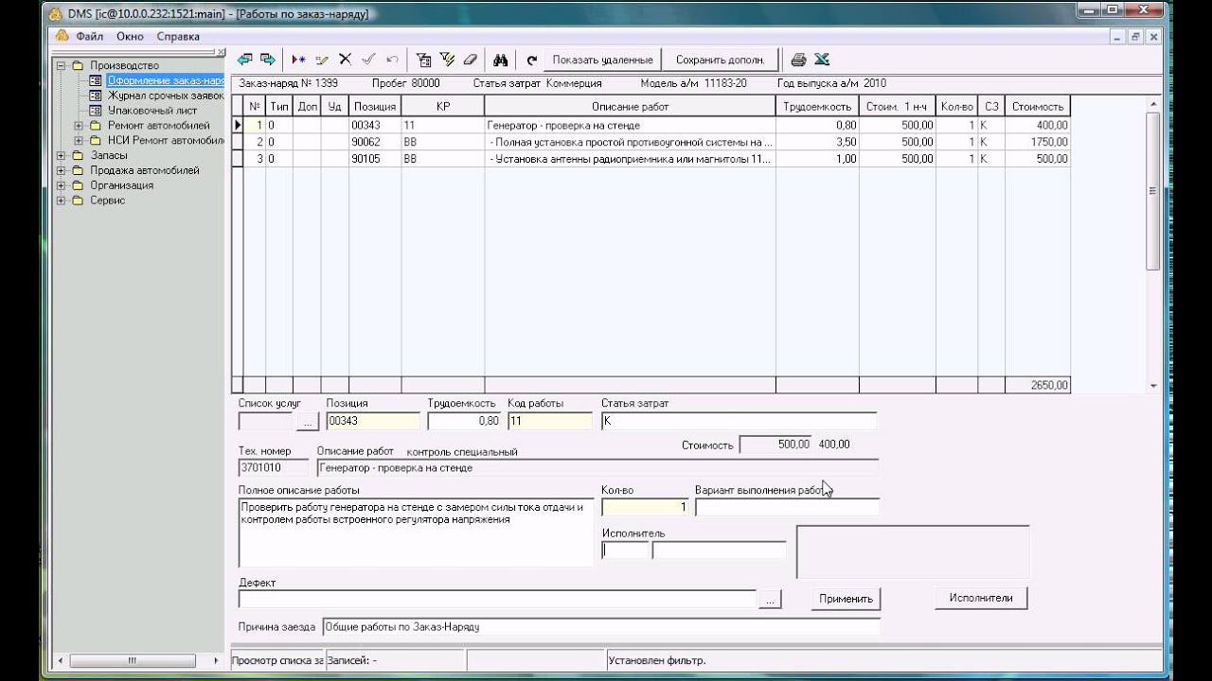Click the edit record pencil icon

[322, 60]
